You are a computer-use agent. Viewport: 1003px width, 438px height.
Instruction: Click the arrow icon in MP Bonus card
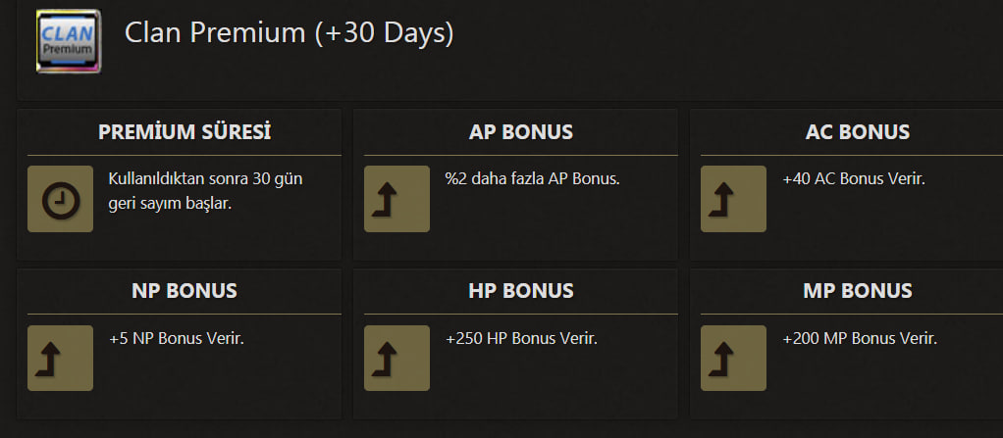pos(733,359)
